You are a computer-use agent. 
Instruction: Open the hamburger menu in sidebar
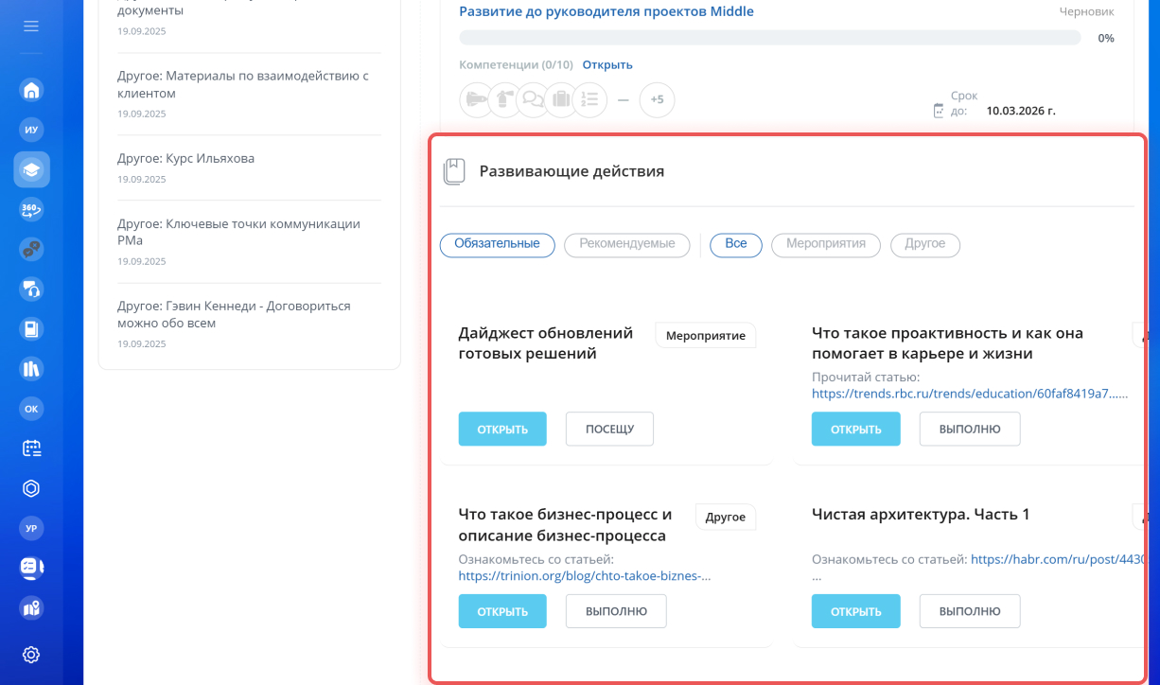tap(31, 26)
